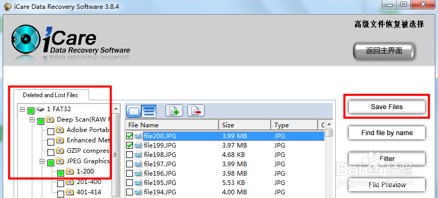The height and width of the screenshot is (198, 438).
Task: Click the 401-414 folder icon
Action: coord(70,192)
